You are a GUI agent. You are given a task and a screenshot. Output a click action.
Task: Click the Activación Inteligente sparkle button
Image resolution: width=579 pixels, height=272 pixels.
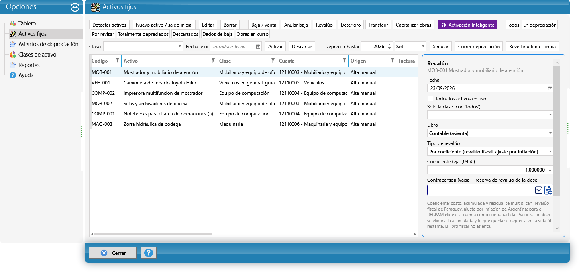[467, 25]
